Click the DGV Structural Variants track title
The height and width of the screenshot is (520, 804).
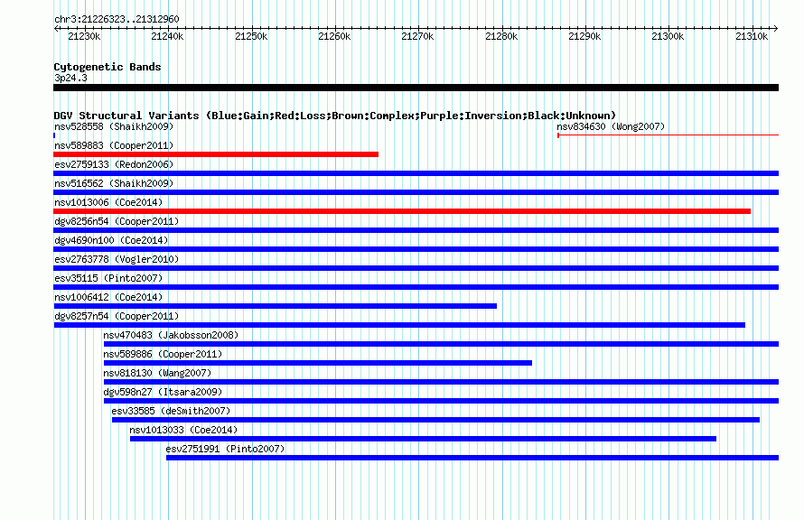point(335,116)
